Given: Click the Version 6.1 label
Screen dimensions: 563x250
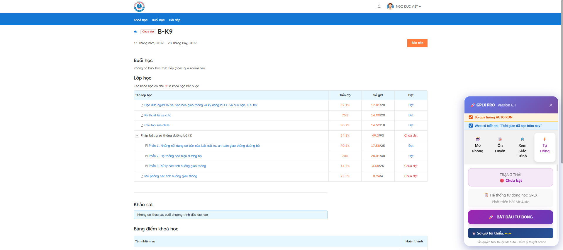Looking at the screenshot, I should [507, 105].
